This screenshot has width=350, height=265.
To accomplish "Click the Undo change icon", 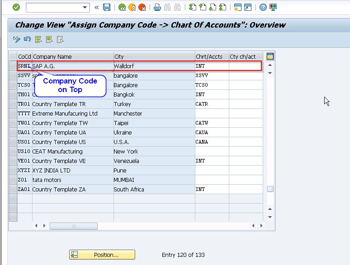I will click(x=27, y=40).
